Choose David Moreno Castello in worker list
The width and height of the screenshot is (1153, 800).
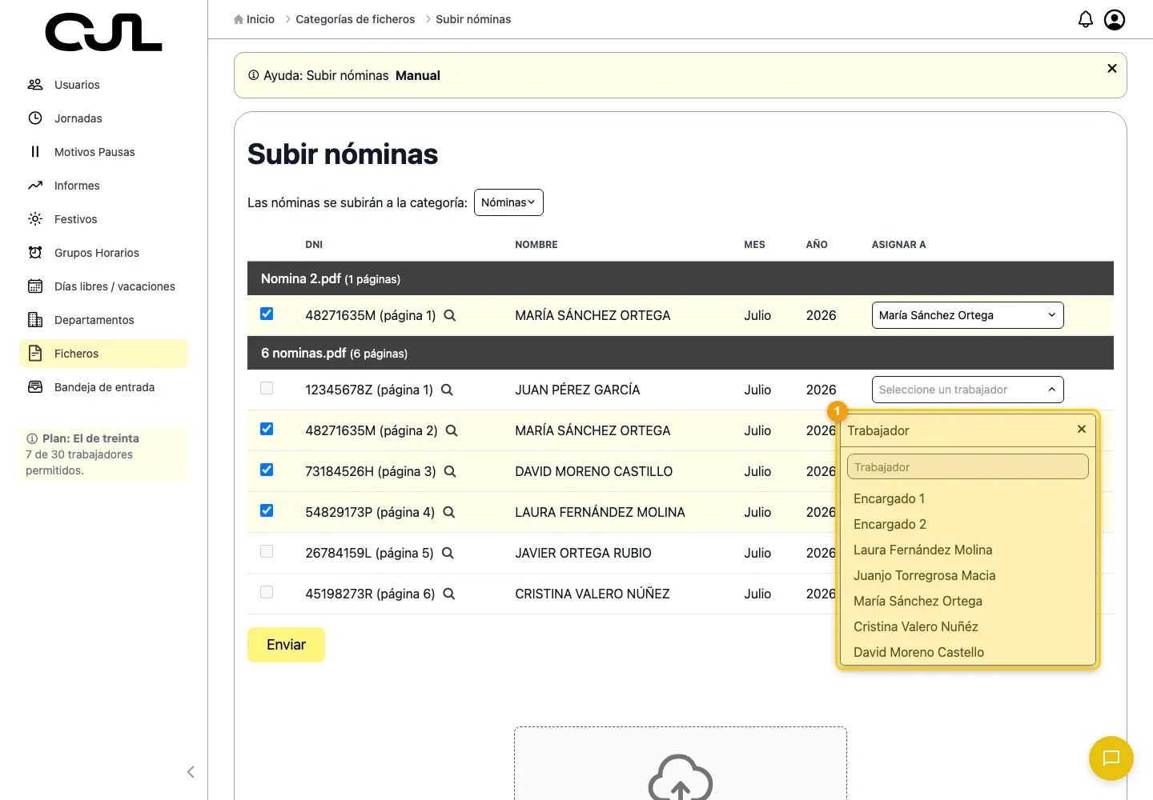click(x=918, y=652)
